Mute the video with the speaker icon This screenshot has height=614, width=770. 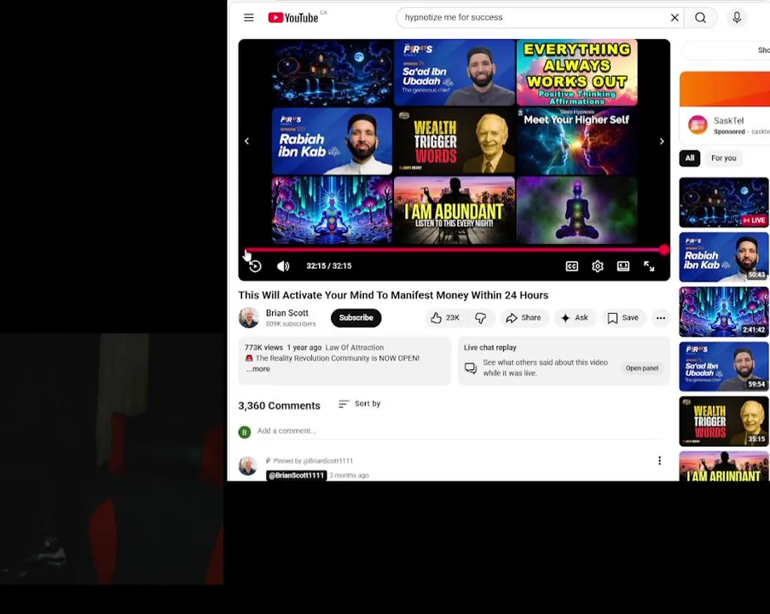pyautogui.click(x=283, y=266)
